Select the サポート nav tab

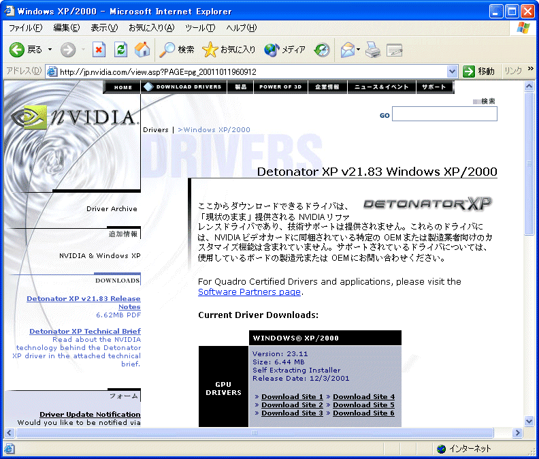pyautogui.click(x=434, y=87)
